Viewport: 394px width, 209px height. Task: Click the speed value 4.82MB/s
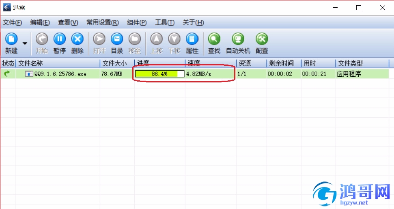(x=198, y=74)
